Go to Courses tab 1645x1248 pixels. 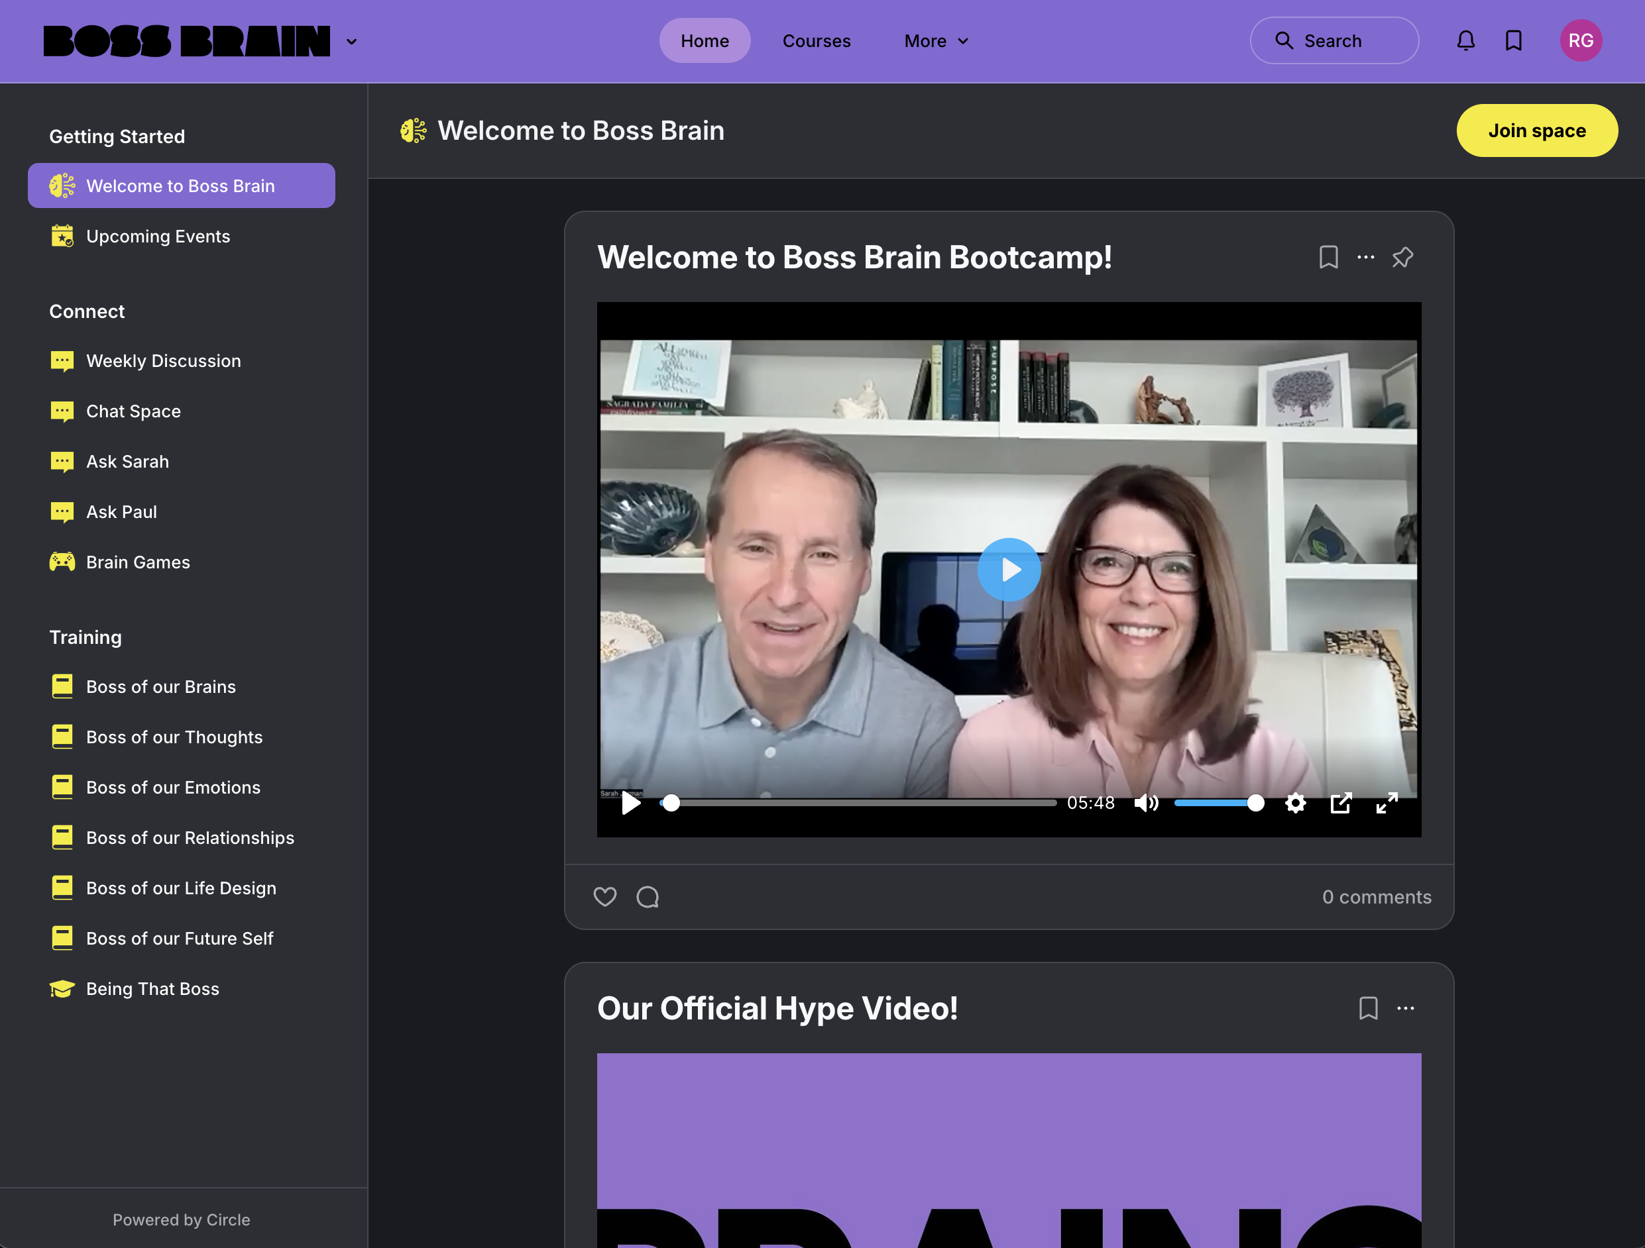point(816,41)
